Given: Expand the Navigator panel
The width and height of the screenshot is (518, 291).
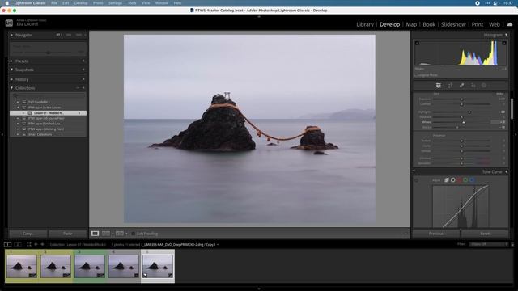Looking at the screenshot, I should tap(11, 35).
